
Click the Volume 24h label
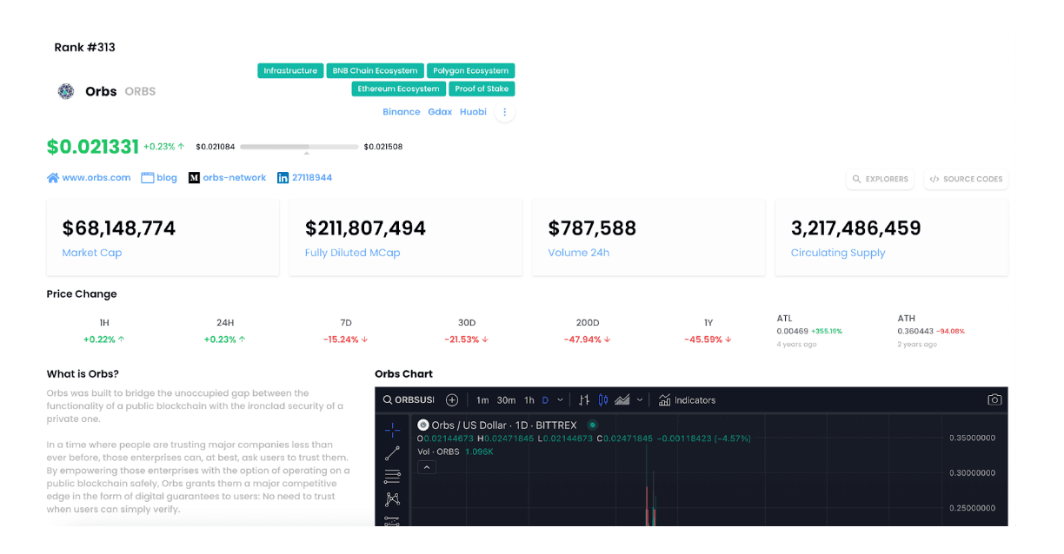pyautogui.click(x=578, y=253)
